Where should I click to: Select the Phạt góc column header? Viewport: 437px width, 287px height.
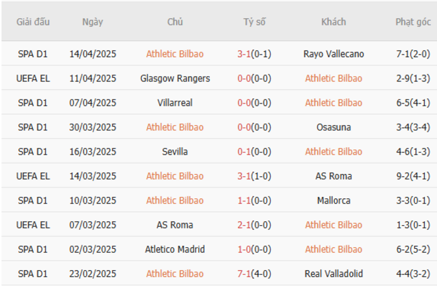coord(413,22)
